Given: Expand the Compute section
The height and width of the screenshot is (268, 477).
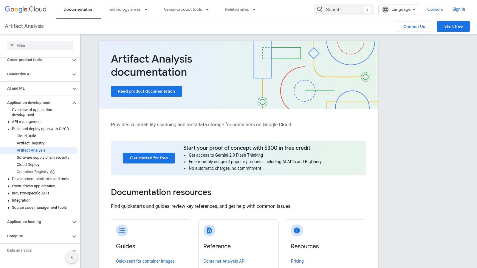Looking at the screenshot, I should click(x=74, y=236).
